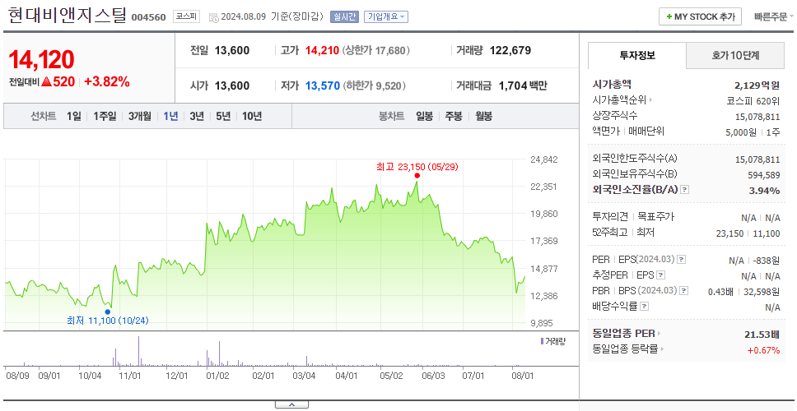Open the 동일업종 PER link
Viewport: 797px width, 411px height.
click(x=627, y=334)
